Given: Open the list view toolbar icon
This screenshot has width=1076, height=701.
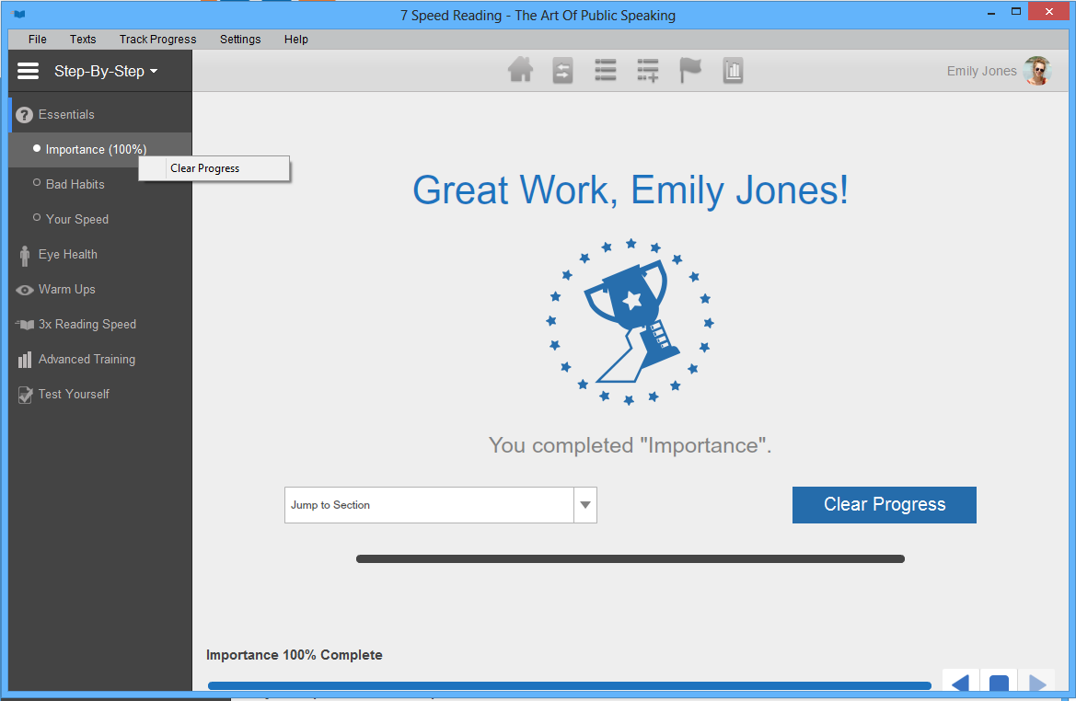Looking at the screenshot, I should point(605,71).
